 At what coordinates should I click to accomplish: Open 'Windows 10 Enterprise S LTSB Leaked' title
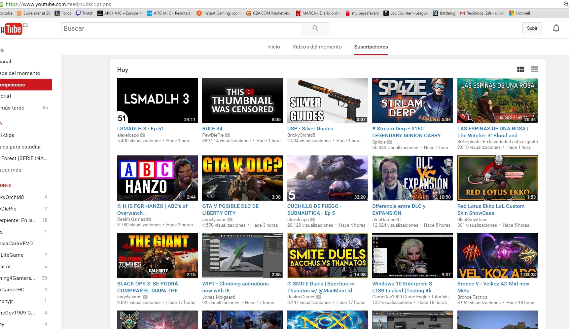[404, 287]
